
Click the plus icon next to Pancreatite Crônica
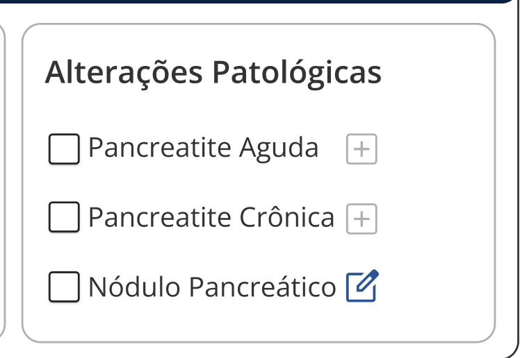[x=361, y=219]
